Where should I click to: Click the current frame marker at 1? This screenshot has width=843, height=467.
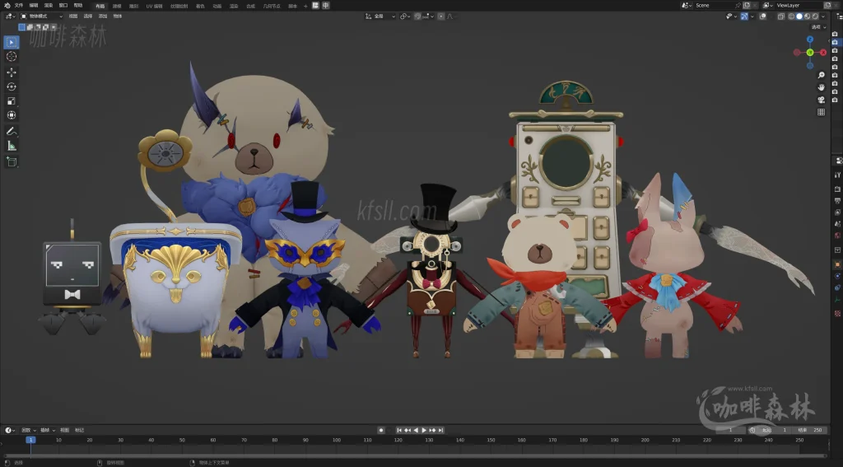point(30,440)
